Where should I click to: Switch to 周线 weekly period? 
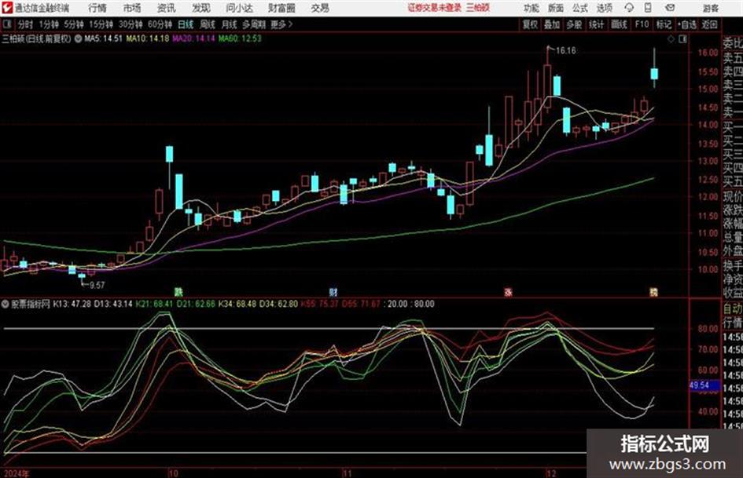pos(208,24)
